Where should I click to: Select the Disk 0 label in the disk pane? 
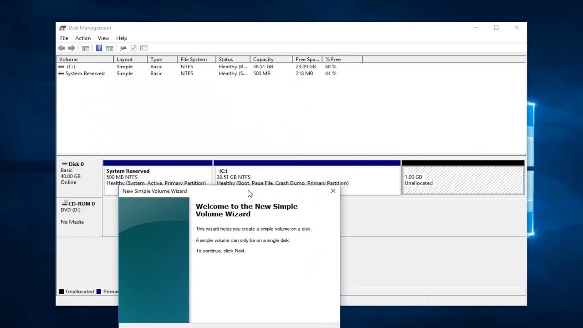[x=76, y=164]
